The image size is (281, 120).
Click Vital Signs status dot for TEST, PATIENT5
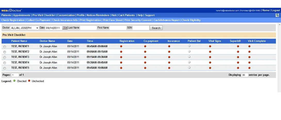(x=210, y=68)
